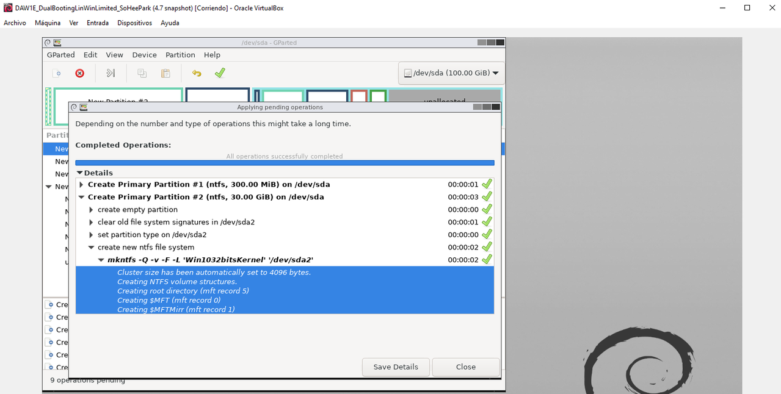Screen dimensions: 781x394
Task: Open VirtualBox Archivo menu
Action: point(15,23)
